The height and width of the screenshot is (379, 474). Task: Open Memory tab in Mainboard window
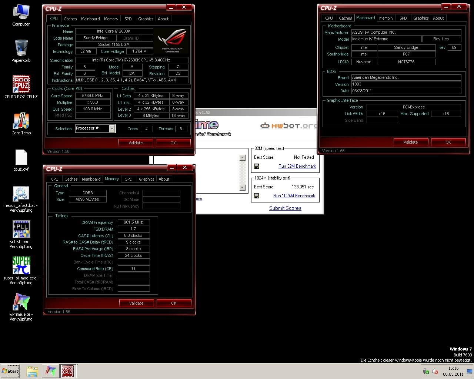click(386, 18)
